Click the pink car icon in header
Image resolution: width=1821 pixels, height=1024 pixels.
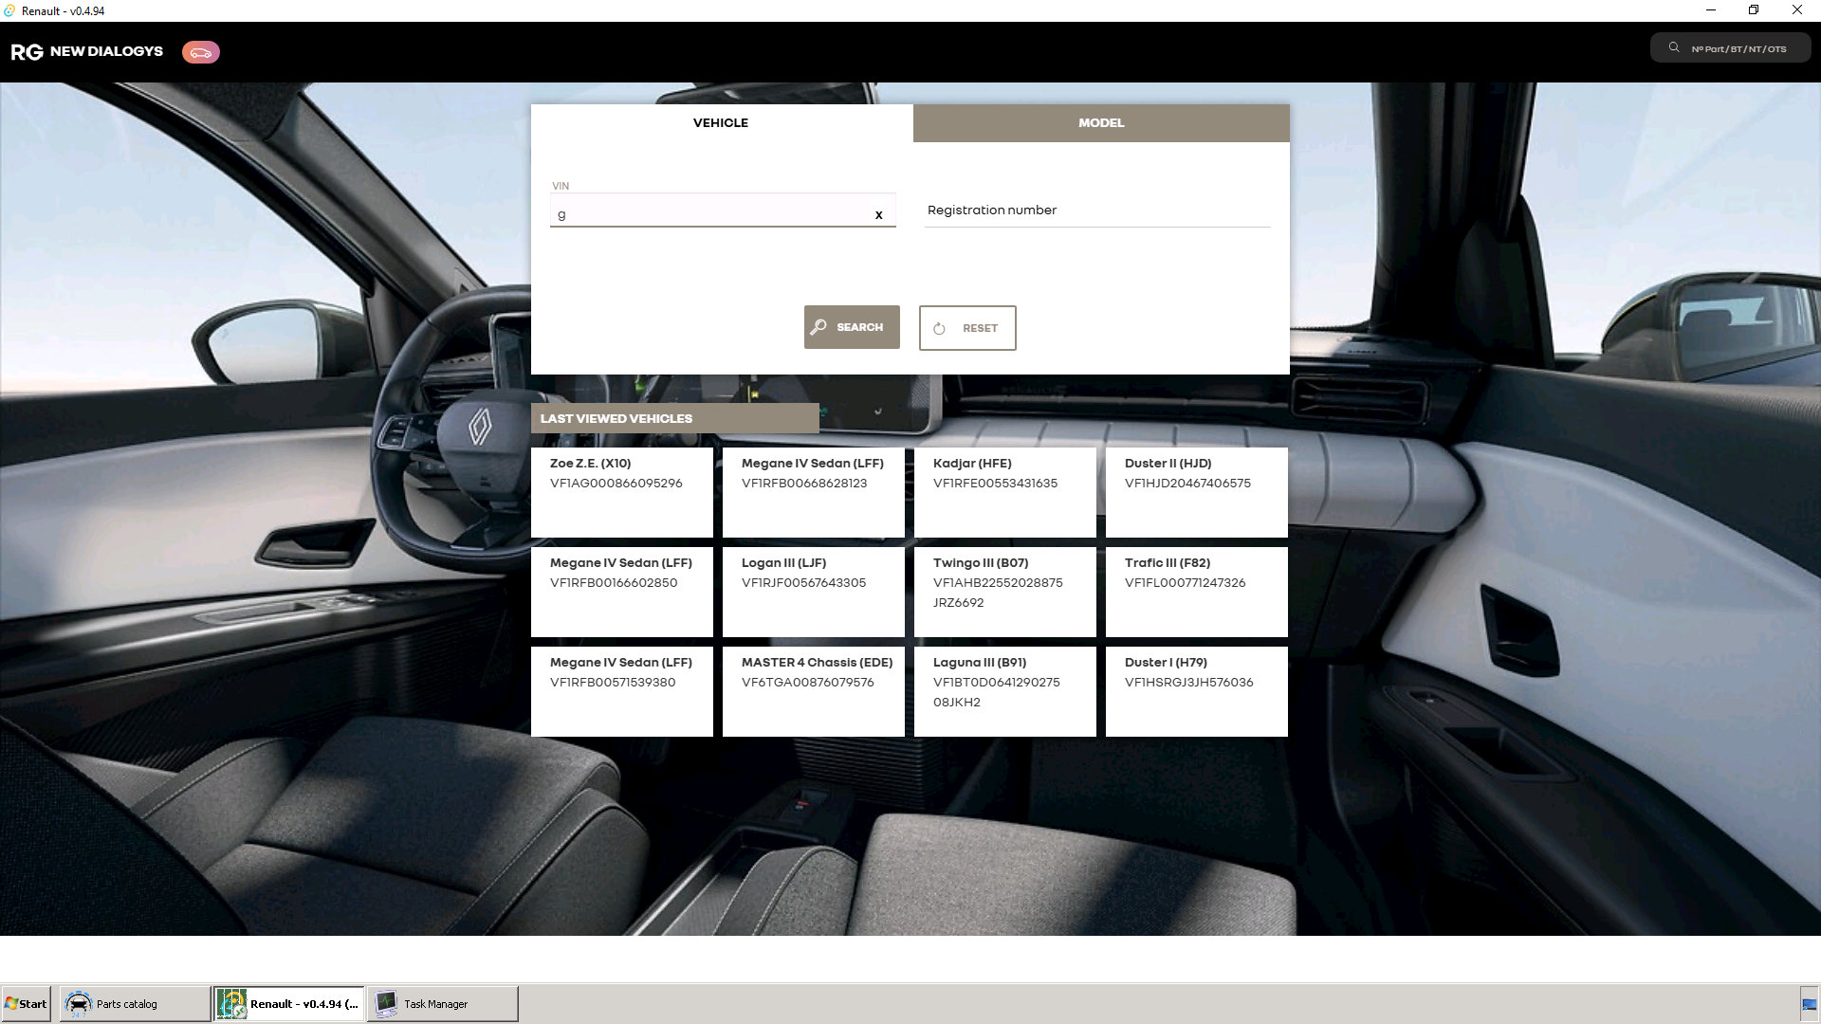pyautogui.click(x=201, y=52)
